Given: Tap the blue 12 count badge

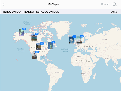Looking at the screenshot, I should click(74, 36).
